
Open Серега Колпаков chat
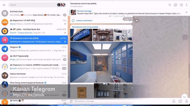click(34, 75)
